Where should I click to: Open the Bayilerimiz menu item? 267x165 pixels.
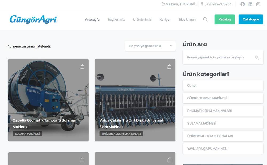[116, 19]
